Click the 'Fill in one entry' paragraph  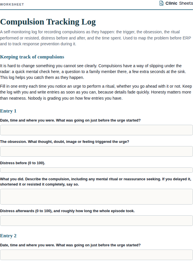pyautogui.click(x=96, y=92)
